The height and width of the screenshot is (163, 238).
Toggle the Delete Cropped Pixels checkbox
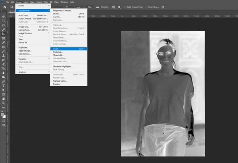click(x=125, y=7)
